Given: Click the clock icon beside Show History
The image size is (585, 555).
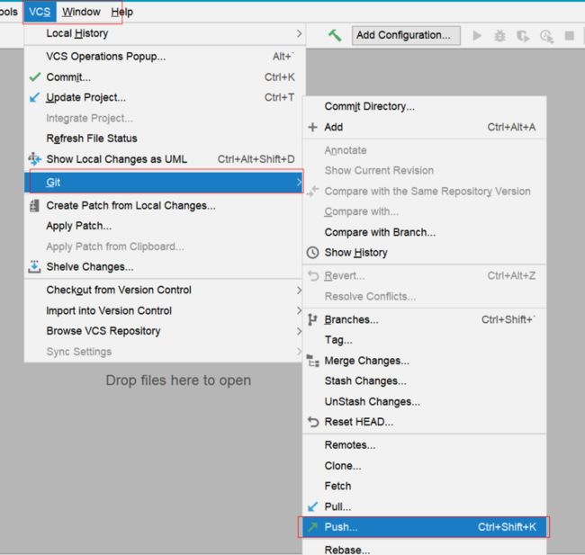Looking at the screenshot, I should point(312,253).
